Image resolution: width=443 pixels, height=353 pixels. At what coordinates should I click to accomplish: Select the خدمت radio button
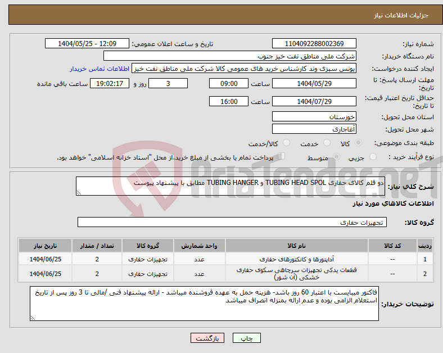(x=327, y=143)
